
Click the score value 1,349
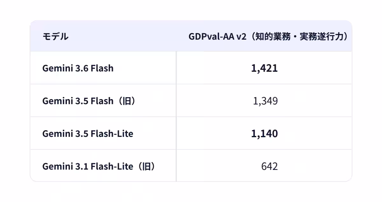point(265,101)
